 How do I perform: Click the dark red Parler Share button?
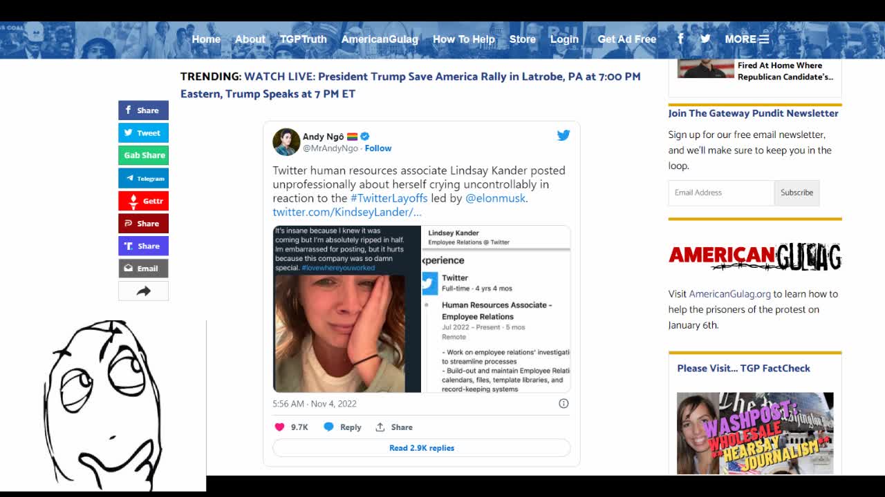pyautogui.click(x=143, y=224)
